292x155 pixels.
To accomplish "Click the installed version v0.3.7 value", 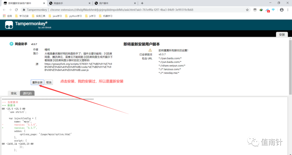I will (162, 54).
